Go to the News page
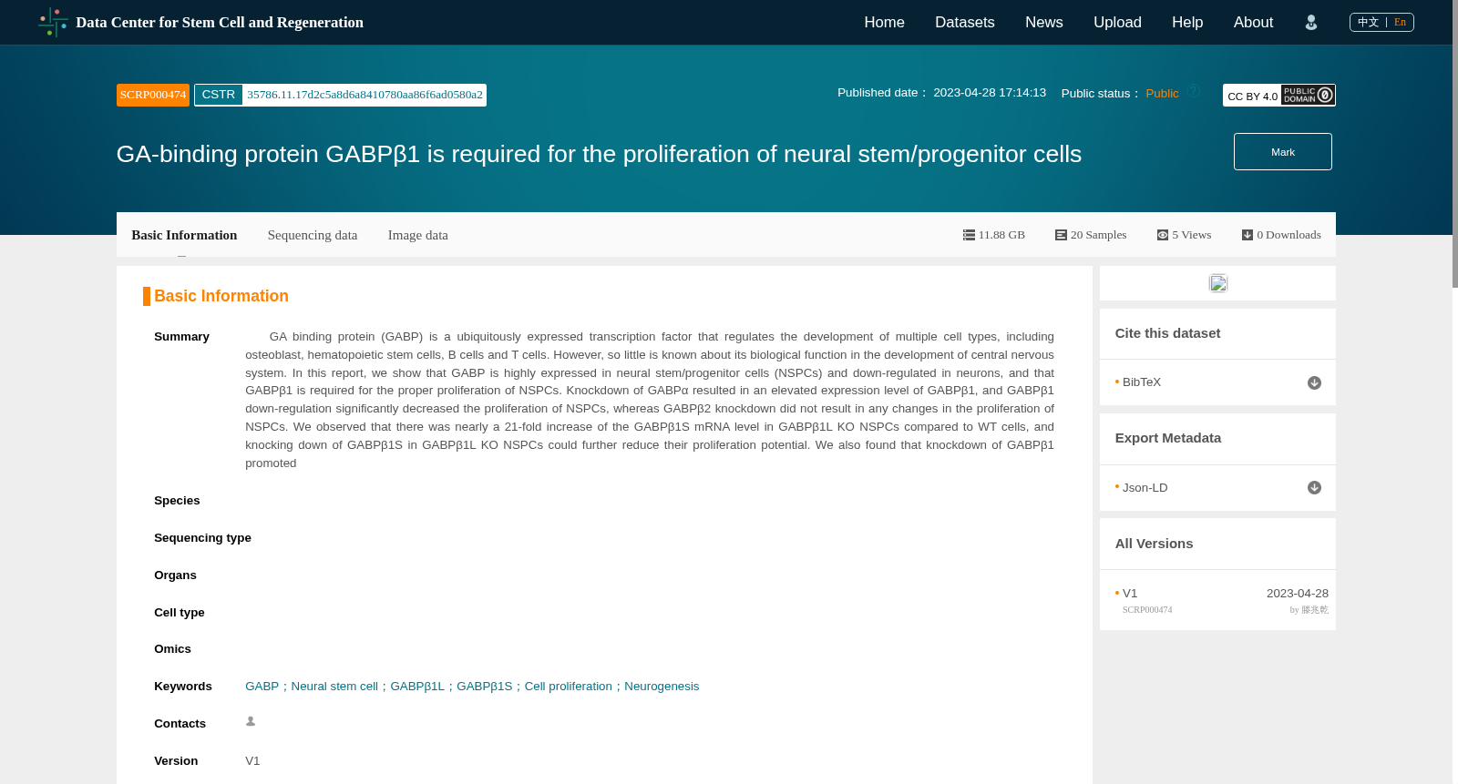 tap(1043, 22)
